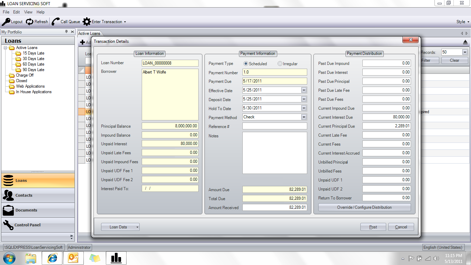471x265 pixels.
Task: Open the Style dropdown
Action: click(463, 22)
